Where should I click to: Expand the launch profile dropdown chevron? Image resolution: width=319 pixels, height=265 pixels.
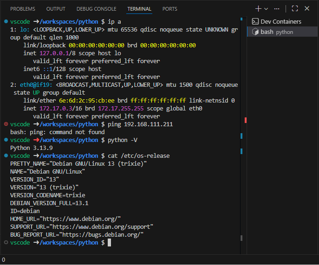pyautogui.click(x=266, y=9)
